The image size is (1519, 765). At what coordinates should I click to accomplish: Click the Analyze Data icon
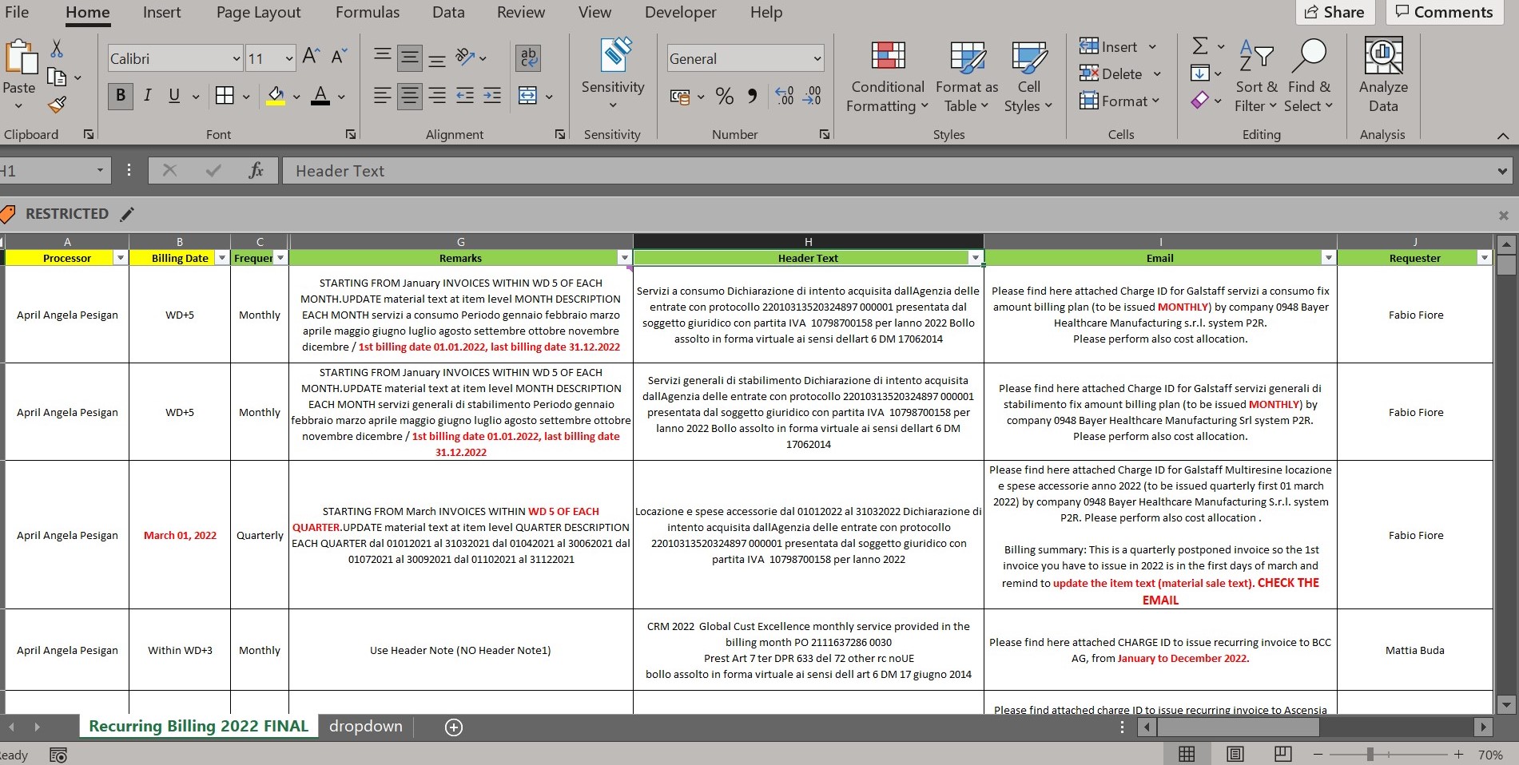[1382, 77]
